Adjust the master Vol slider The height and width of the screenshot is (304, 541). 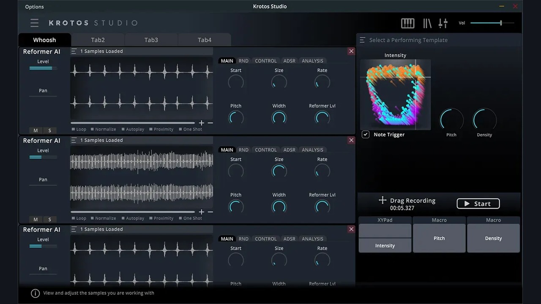tap(501, 23)
